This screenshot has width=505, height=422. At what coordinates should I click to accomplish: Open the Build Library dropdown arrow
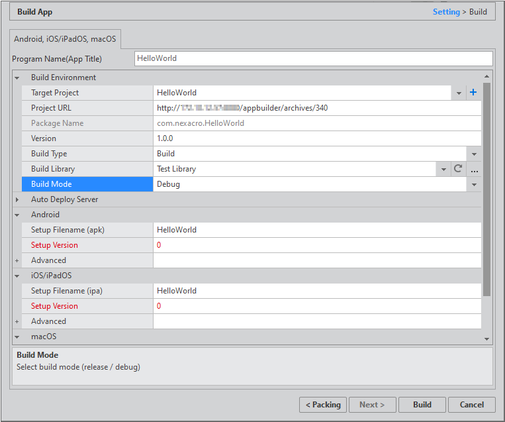point(443,170)
